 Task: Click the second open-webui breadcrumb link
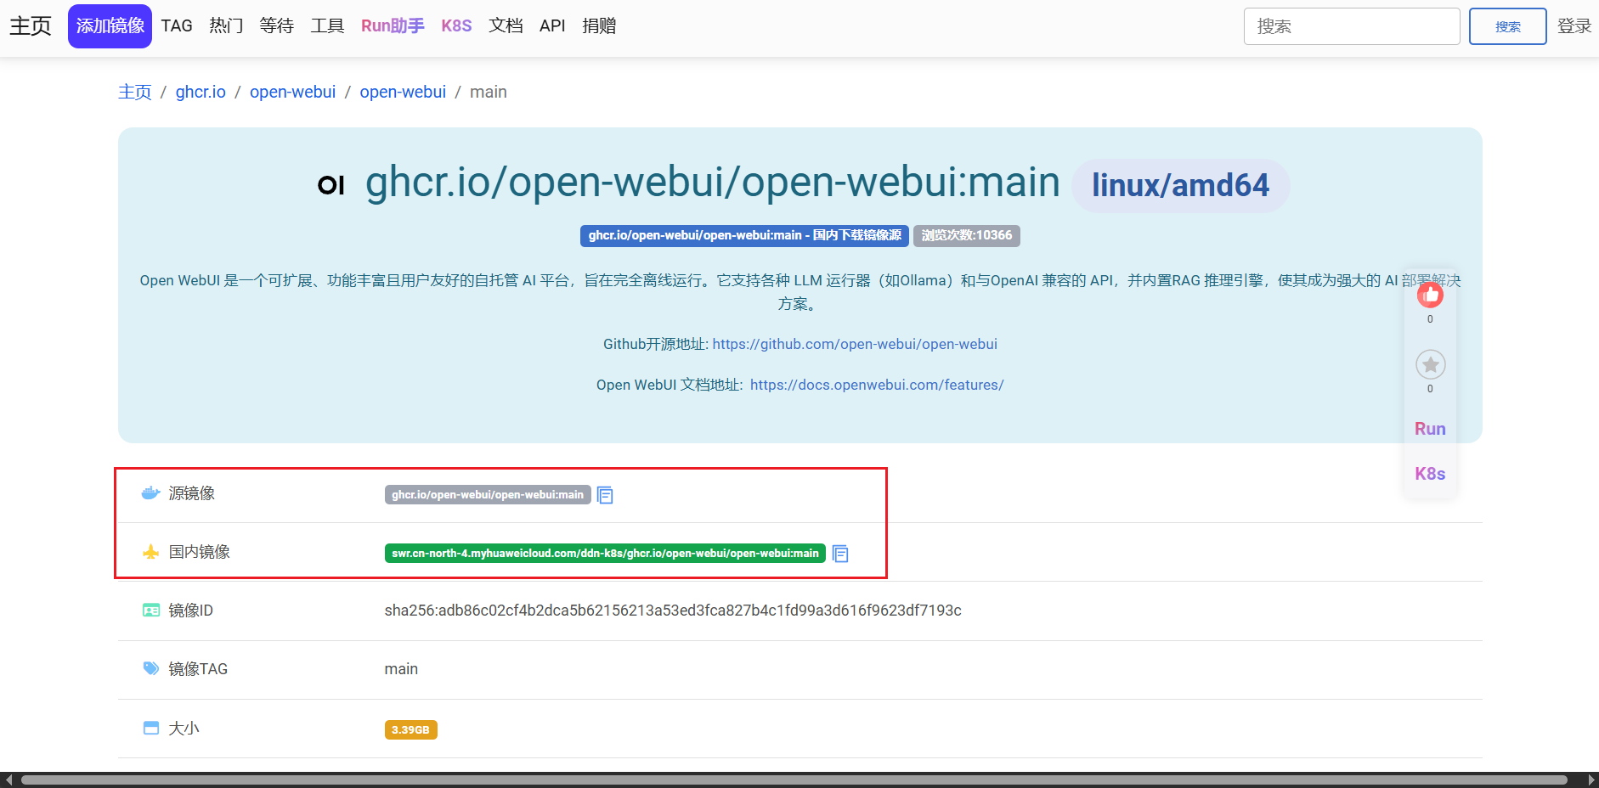point(403,92)
